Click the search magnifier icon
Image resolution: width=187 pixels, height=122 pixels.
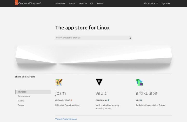(130, 38)
